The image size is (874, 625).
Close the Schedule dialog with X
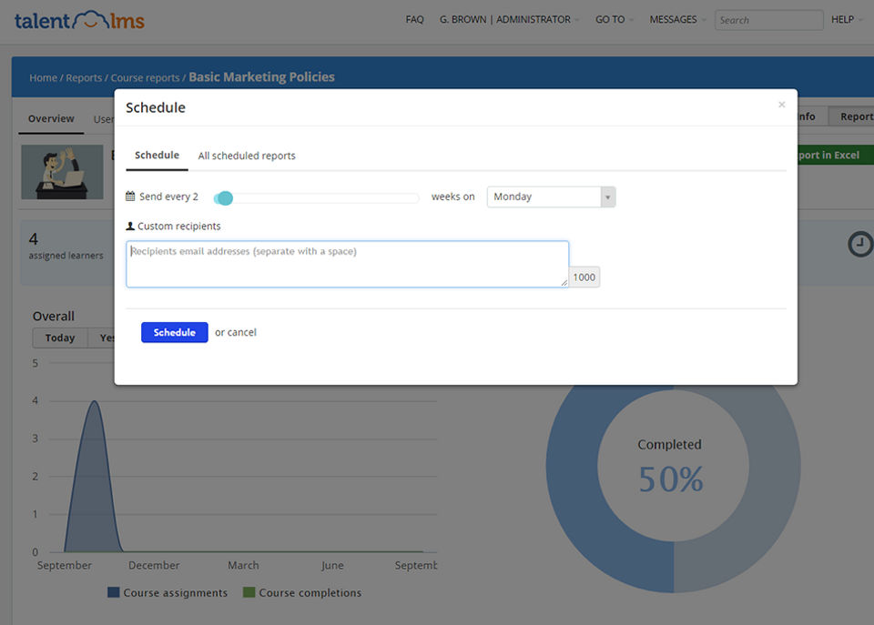[781, 105]
